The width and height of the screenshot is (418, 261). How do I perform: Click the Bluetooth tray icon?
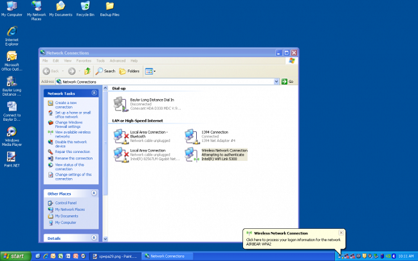click(x=394, y=256)
